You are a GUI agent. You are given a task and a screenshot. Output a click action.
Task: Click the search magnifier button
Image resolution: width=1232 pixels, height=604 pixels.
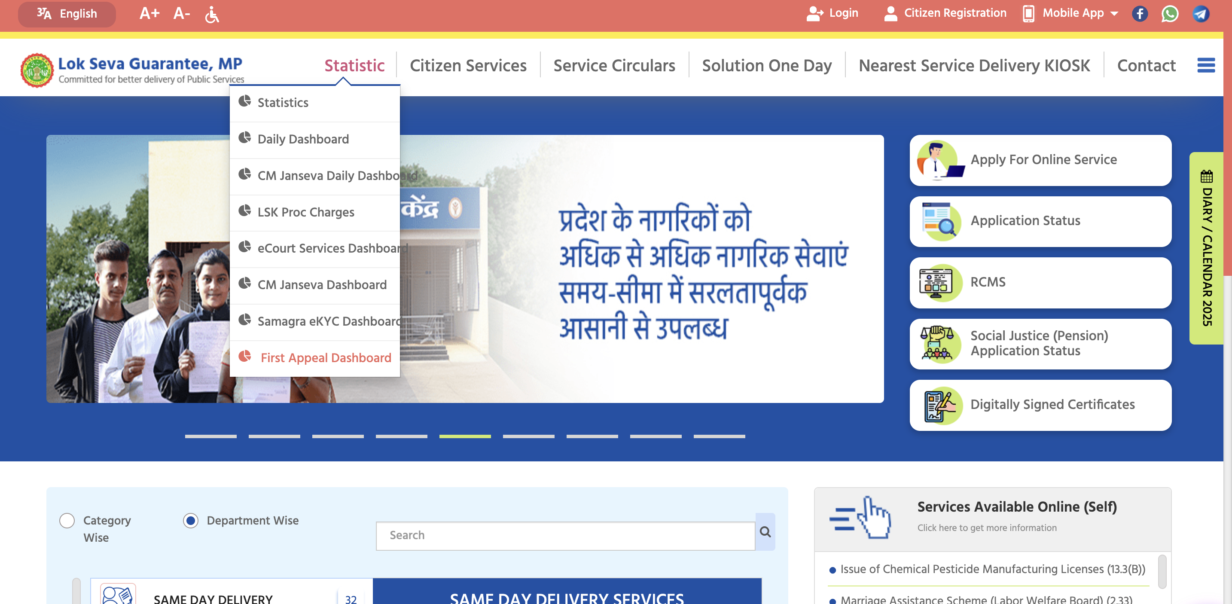tap(765, 532)
